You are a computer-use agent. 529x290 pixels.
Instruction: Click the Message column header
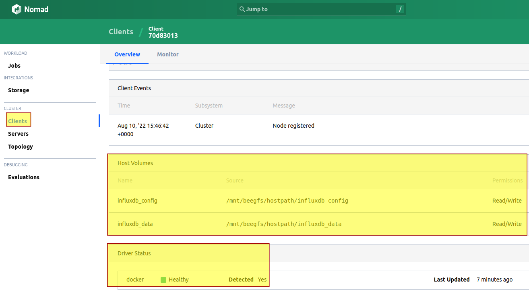(x=284, y=106)
